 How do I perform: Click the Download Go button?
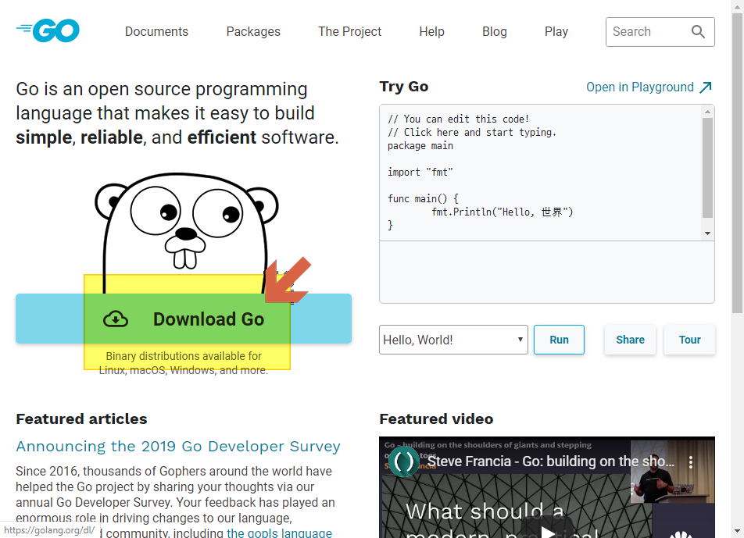[184, 319]
